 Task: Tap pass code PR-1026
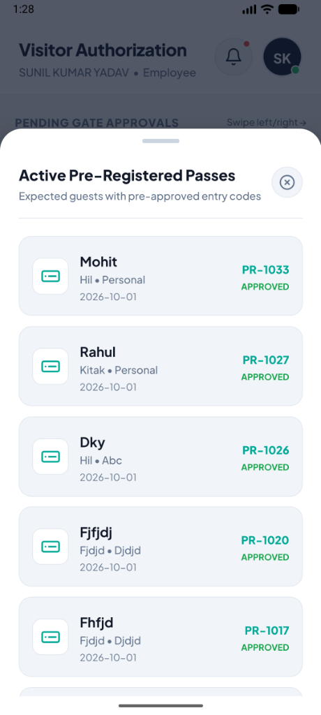266,450
